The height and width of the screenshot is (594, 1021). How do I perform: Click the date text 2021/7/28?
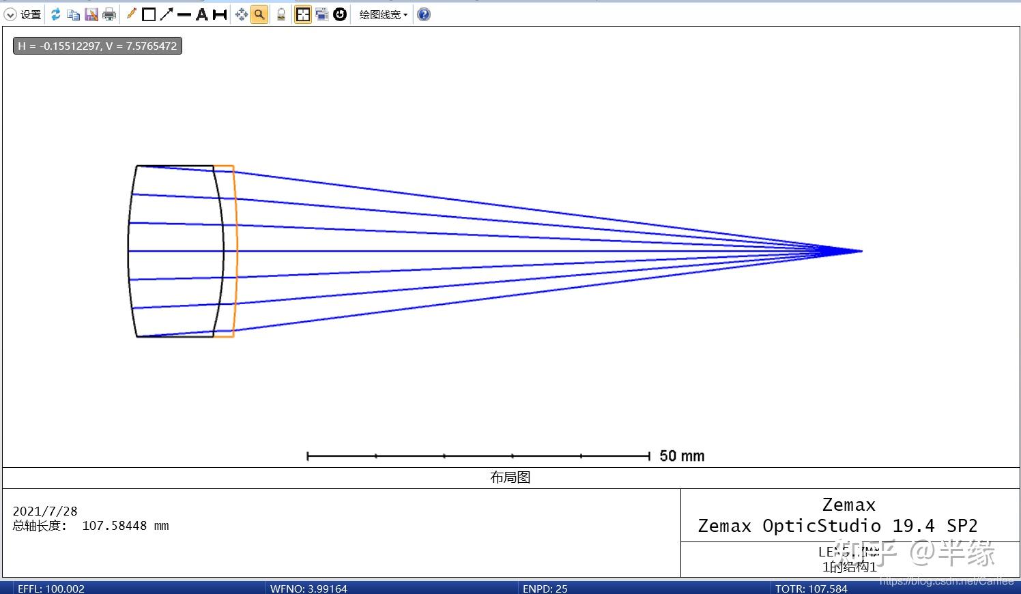45,511
